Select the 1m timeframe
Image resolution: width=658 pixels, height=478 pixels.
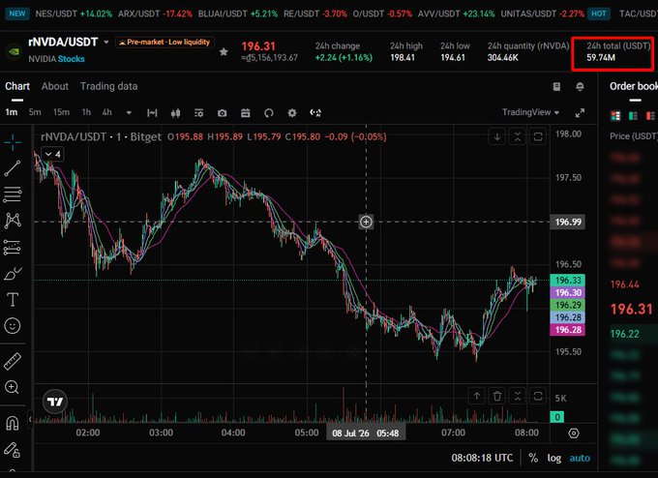(12, 112)
